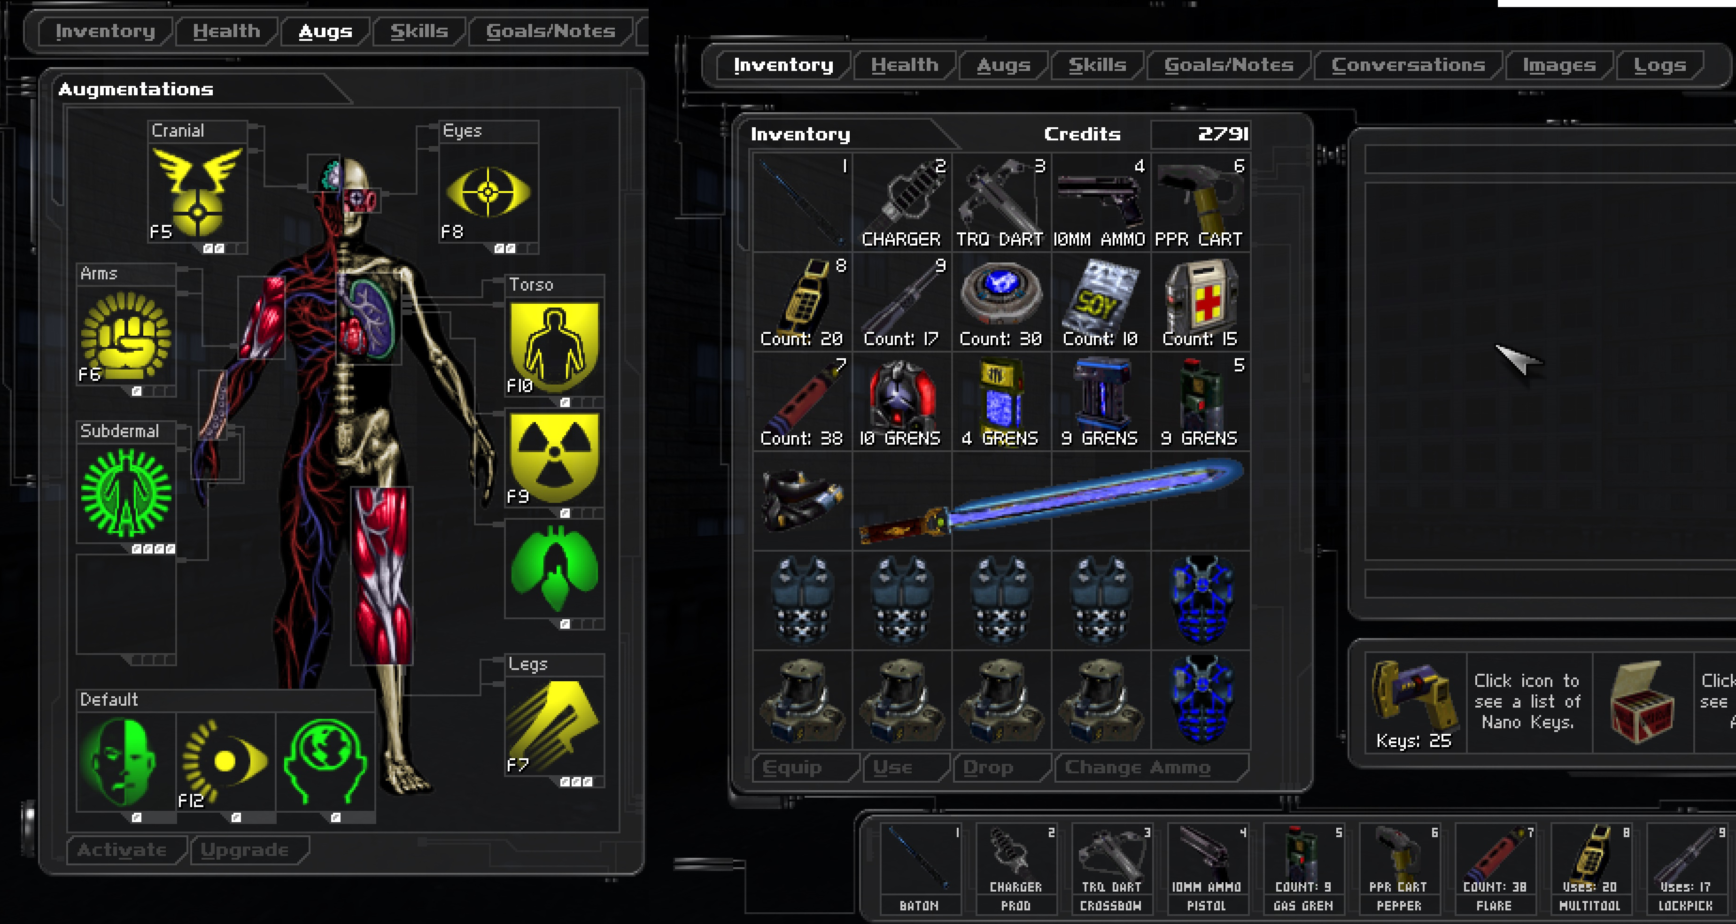Select the Dragon's Tooth sword in inventory
The image size is (1736, 924).
1051,501
